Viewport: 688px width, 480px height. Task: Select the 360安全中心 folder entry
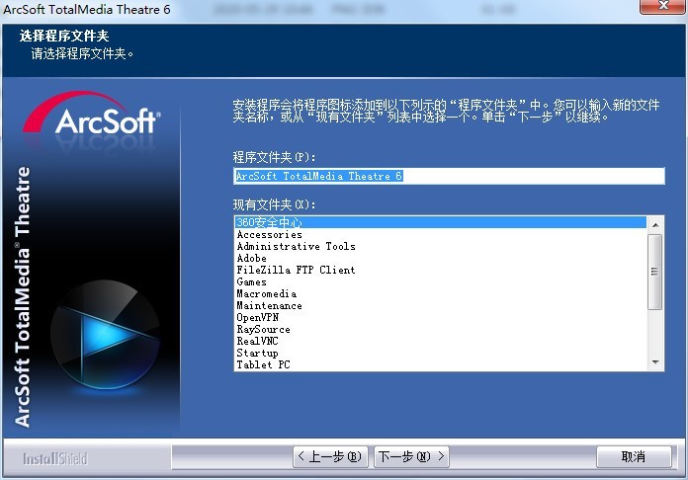point(440,222)
